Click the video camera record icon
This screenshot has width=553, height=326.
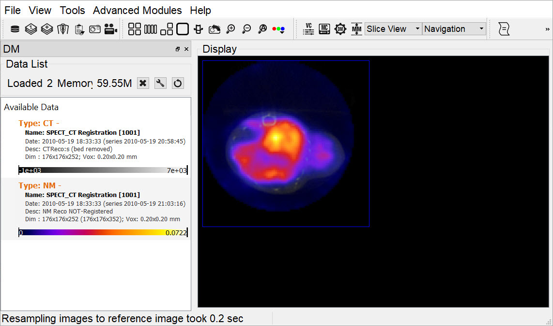coord(111,29)
